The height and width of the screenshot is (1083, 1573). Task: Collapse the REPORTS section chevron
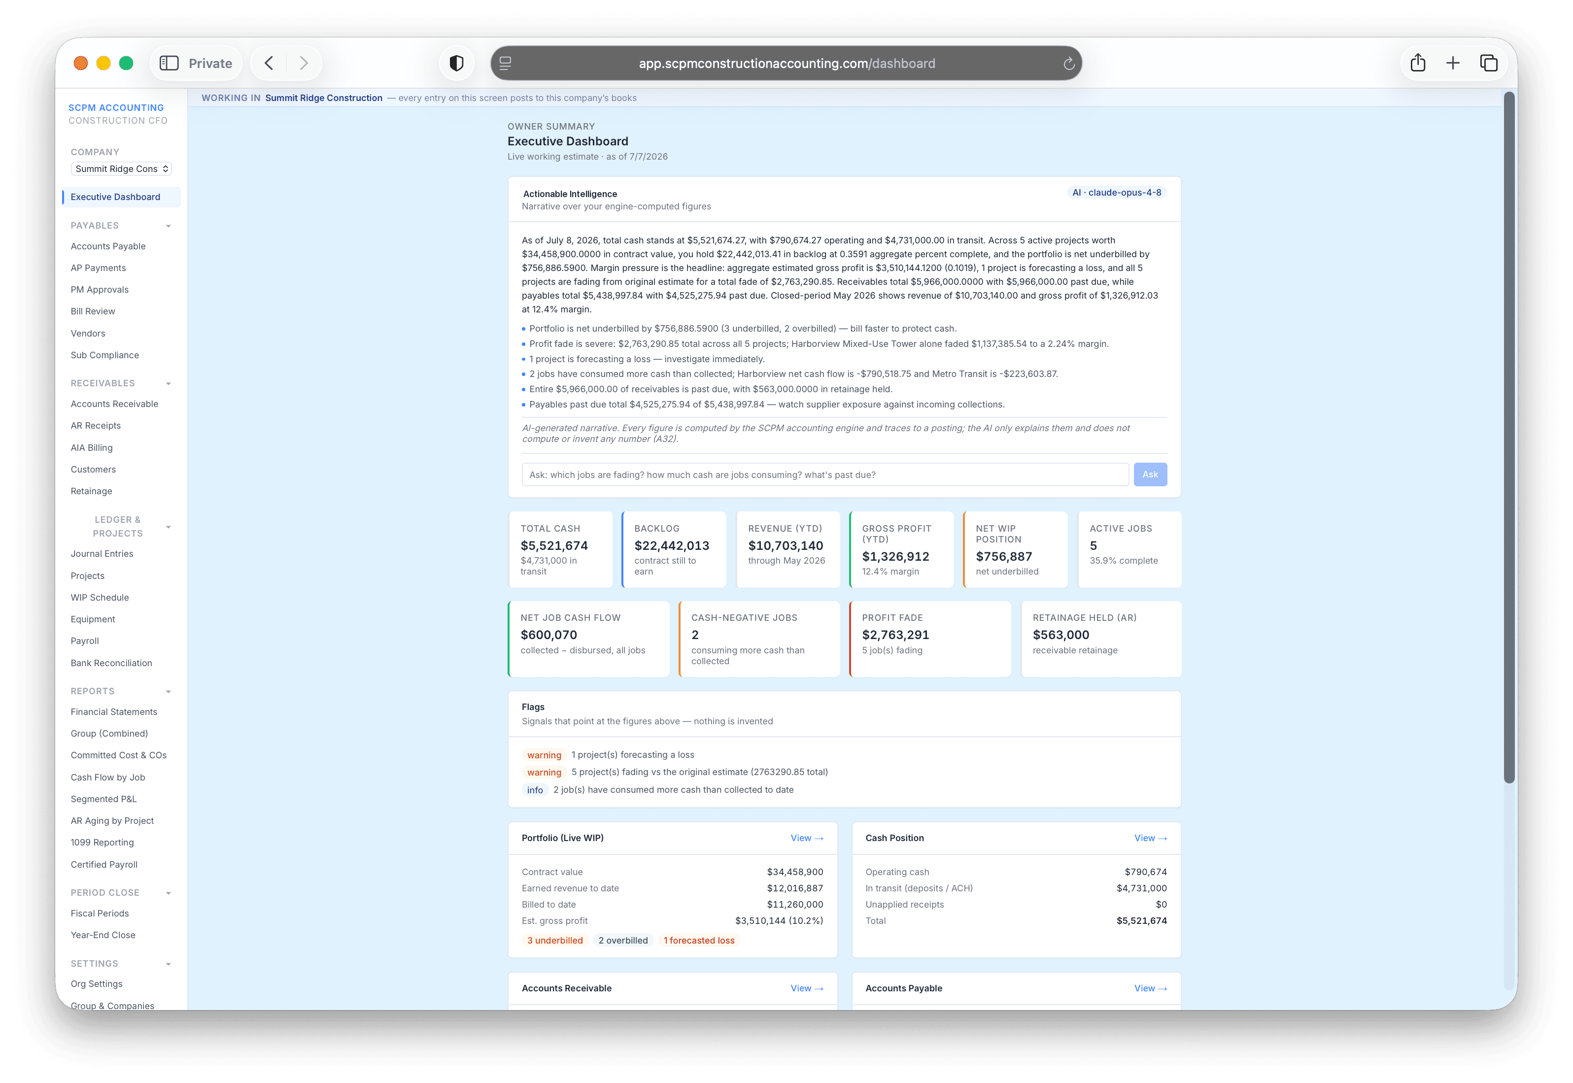pos(169,691)
